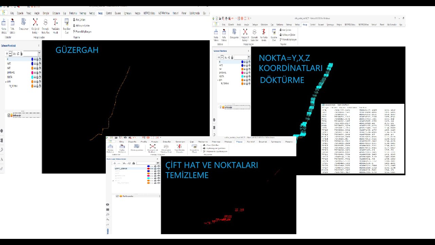Collapse @TR layer group in NOKTA=Y,X,Z window
Viewport: 435px width, 245px height.
(218, 80)
